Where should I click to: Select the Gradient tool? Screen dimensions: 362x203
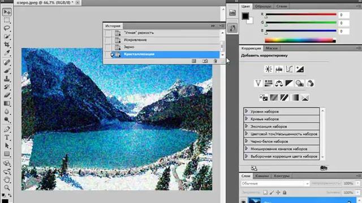pyautogui.click(x=7, y=103)
